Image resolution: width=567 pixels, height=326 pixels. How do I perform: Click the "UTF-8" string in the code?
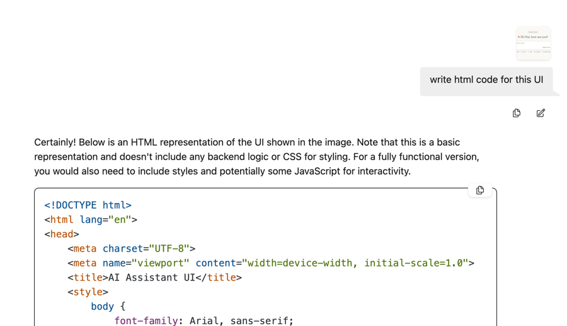coord(169,248)
